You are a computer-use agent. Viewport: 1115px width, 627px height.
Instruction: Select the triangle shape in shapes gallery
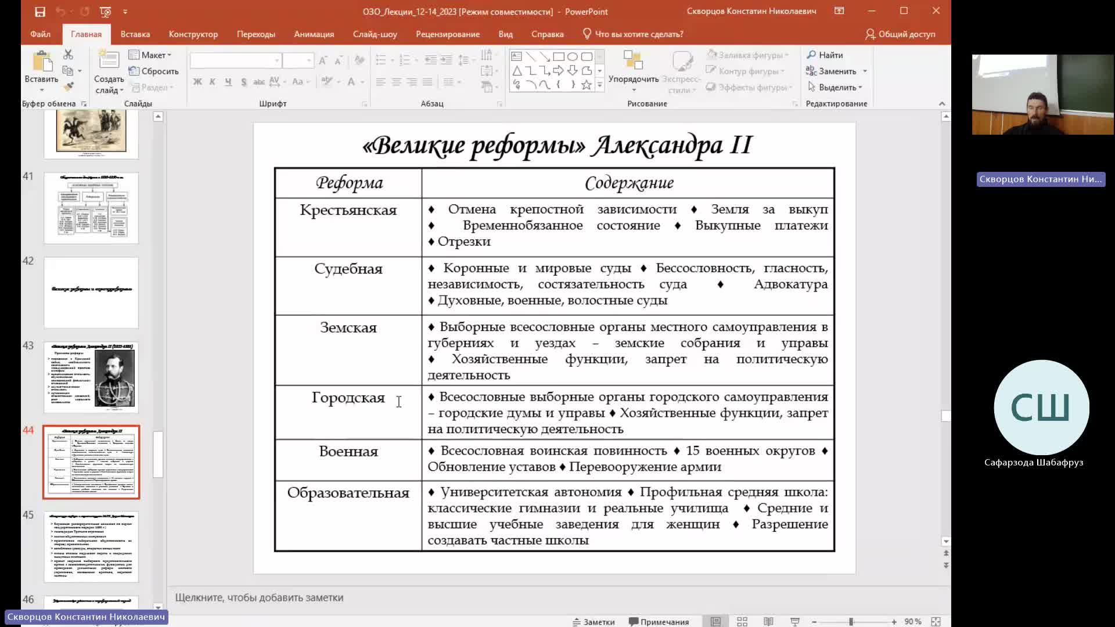(x=516, y=71)
